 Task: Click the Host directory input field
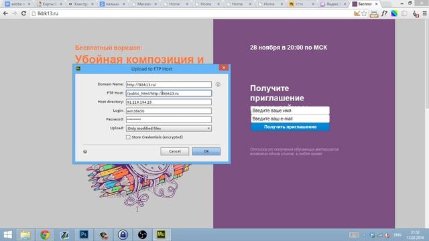click(169, 102)
